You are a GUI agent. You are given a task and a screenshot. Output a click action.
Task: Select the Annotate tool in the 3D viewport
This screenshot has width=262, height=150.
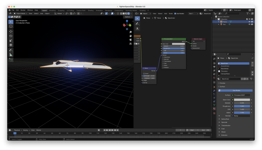click(x=11, y=50)
